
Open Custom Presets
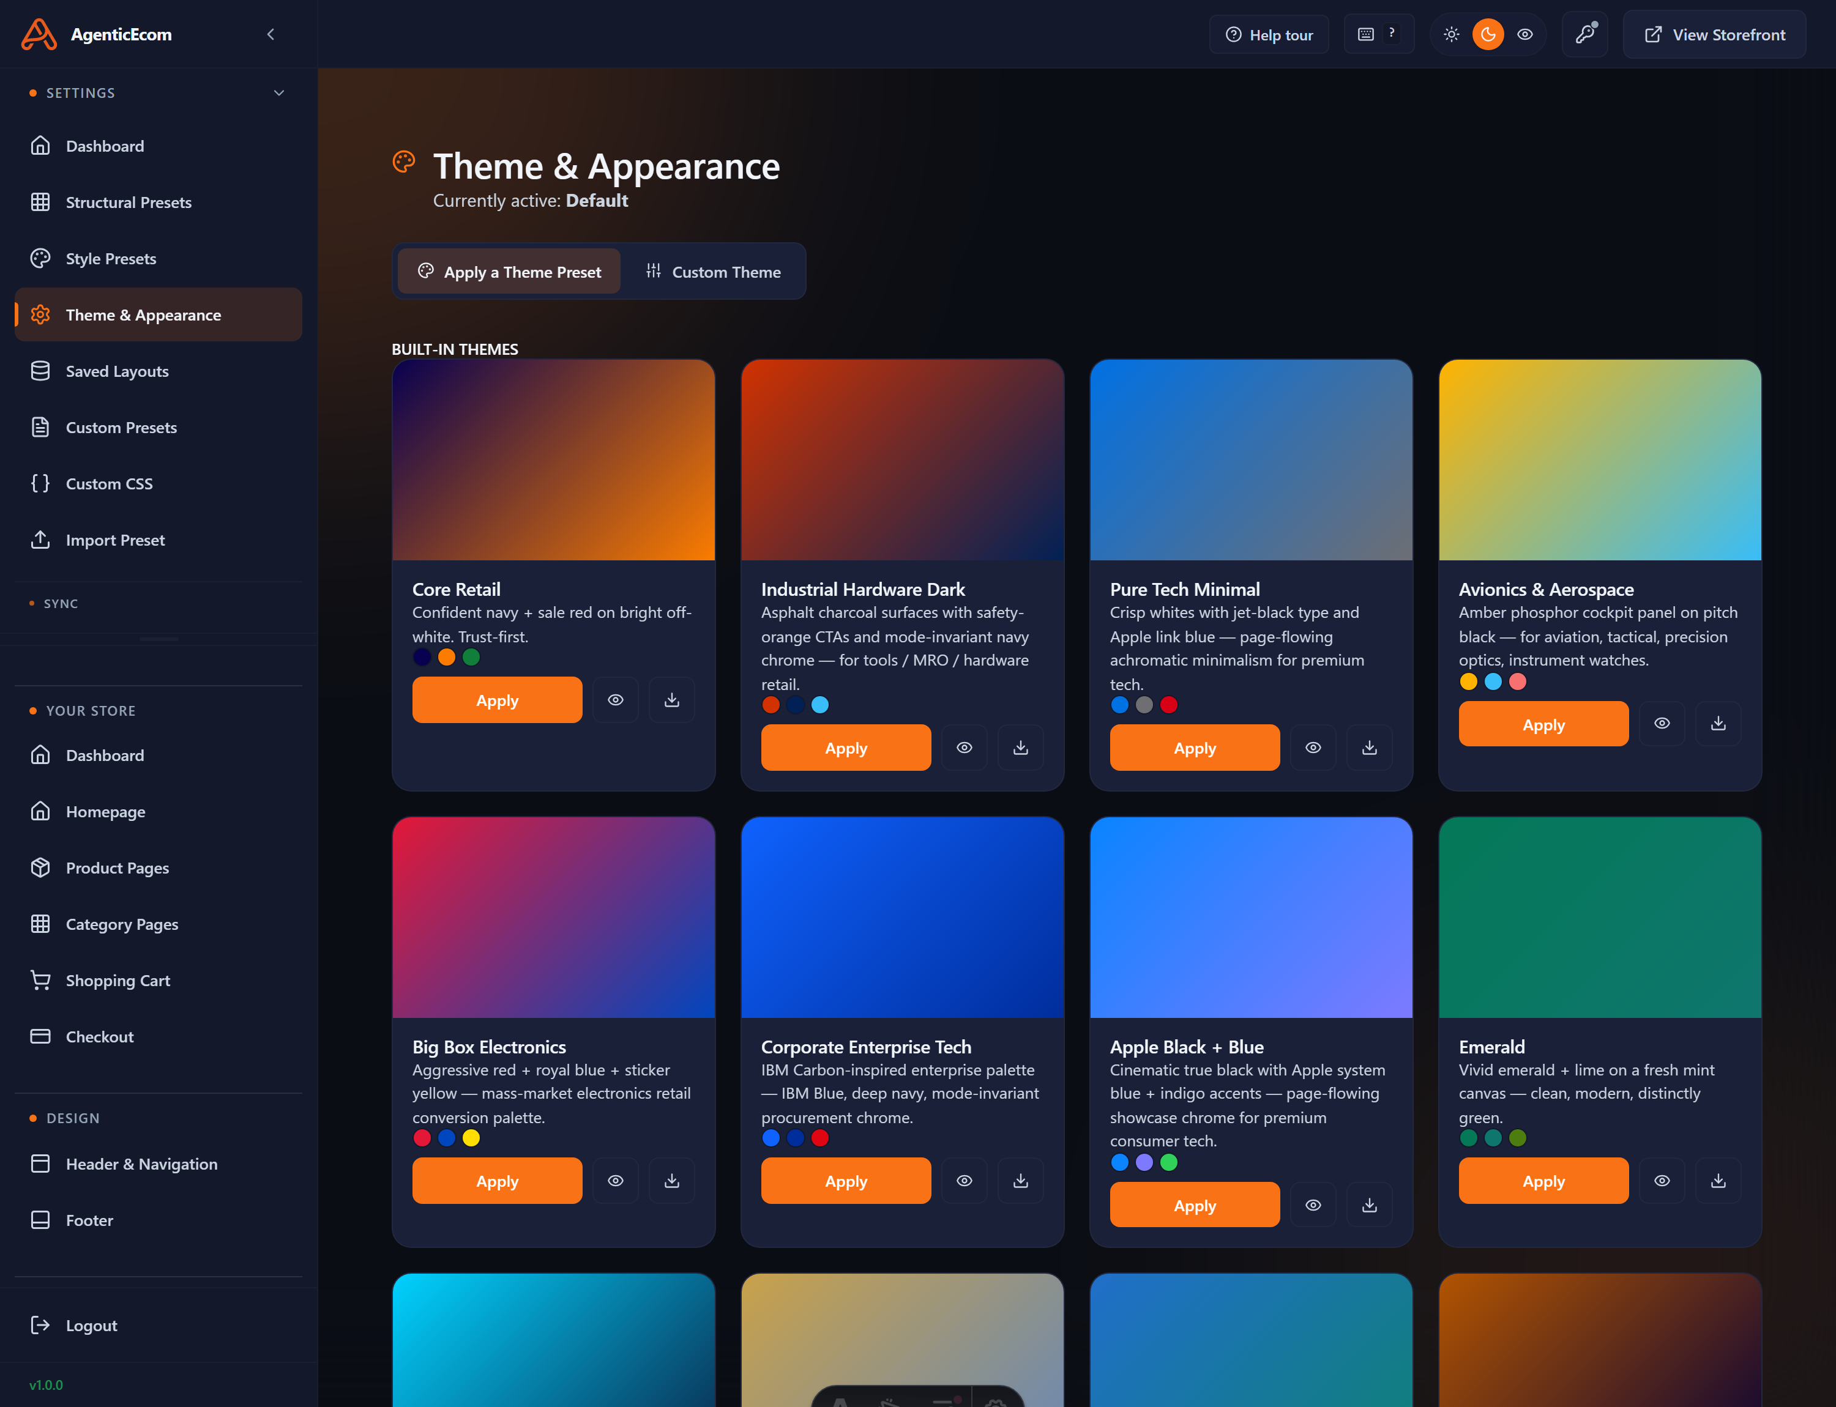(159, 427)
